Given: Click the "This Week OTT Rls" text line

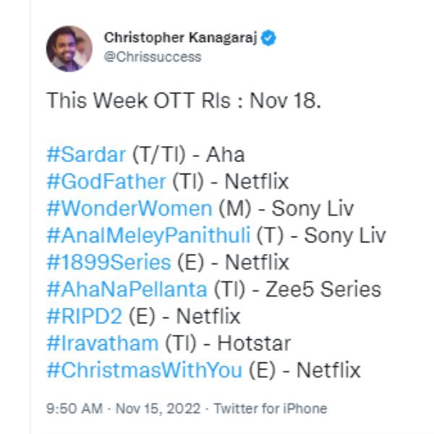Looking at the screenshot, I should pyautogui.click(x=184, y=100).
